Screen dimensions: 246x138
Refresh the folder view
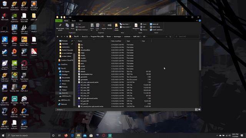(170, 37)
